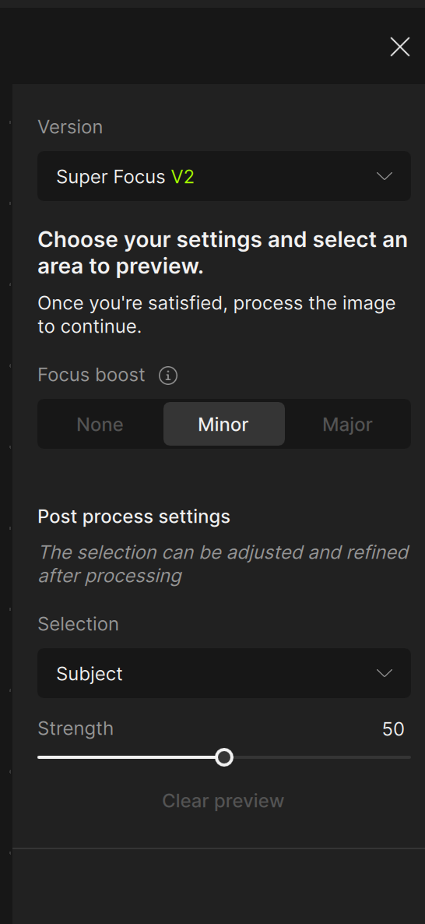Click the filled part of the Strength track
This screenshot has height=924, width=425.
pos(127,757)
